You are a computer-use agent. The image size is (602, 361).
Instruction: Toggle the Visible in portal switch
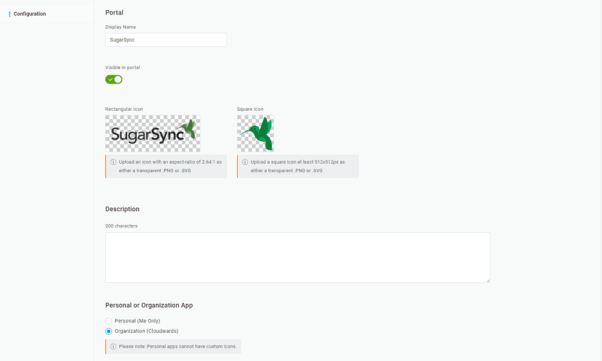tap(114, 79)
